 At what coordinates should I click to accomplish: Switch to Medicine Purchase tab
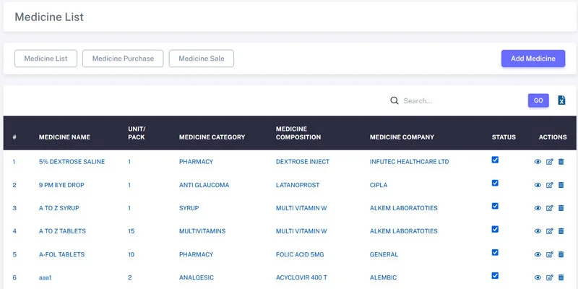click(123, 59)
